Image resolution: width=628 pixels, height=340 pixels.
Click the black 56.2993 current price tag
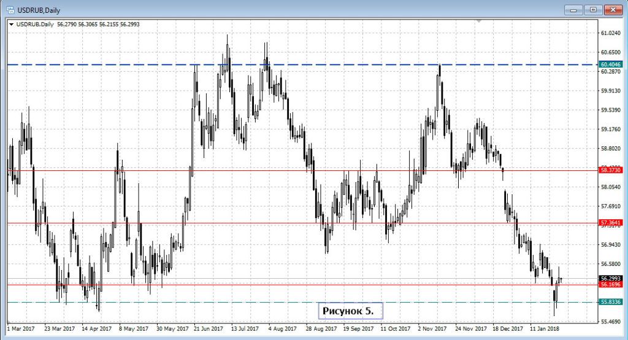tap(612, 278)
